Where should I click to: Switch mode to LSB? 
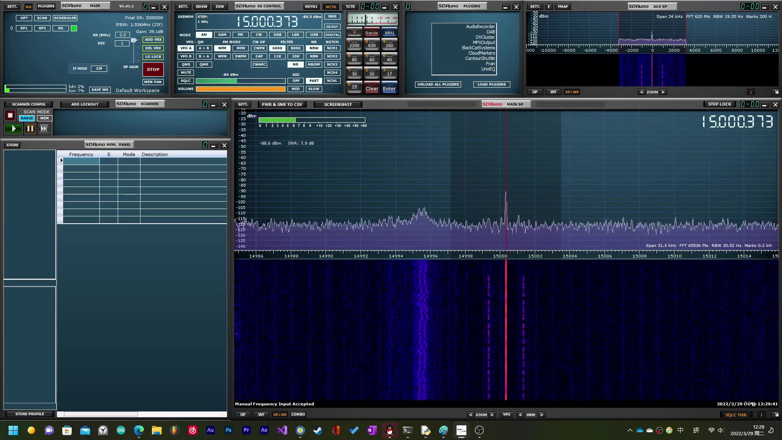click(296, 35)
